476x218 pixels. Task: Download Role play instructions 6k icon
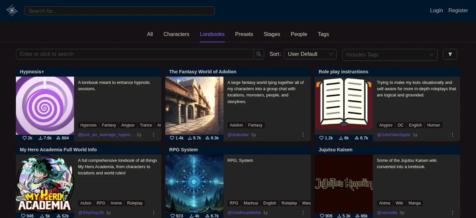tap(341, 138)
